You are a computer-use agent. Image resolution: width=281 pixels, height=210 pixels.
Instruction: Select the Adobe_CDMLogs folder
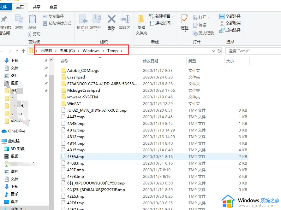coord(83,71)
